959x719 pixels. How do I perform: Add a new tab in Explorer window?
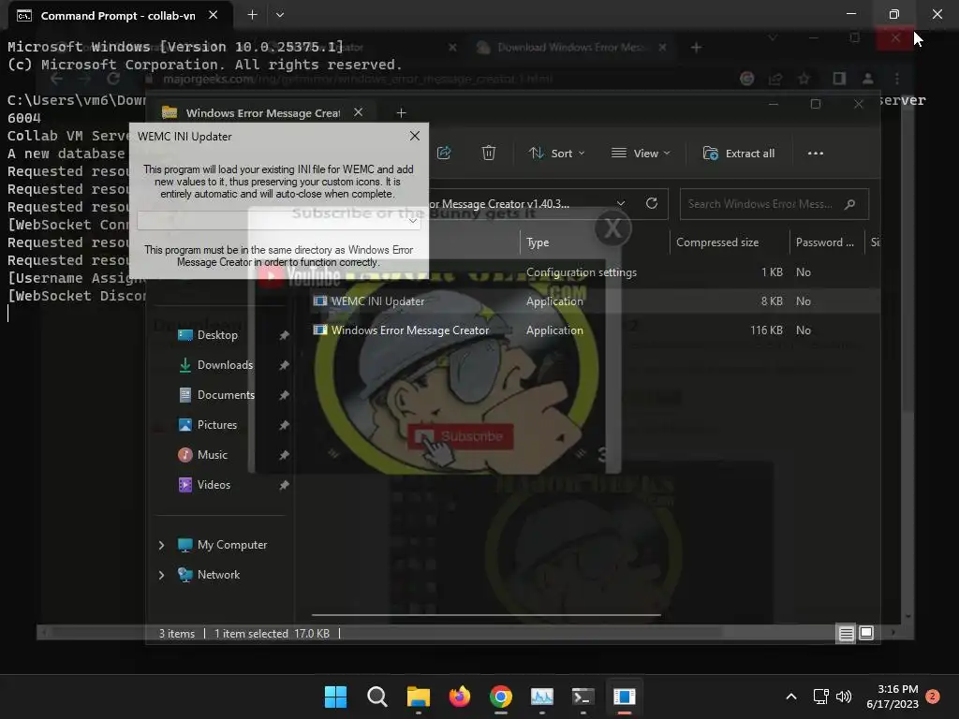(x=401, y=113)
